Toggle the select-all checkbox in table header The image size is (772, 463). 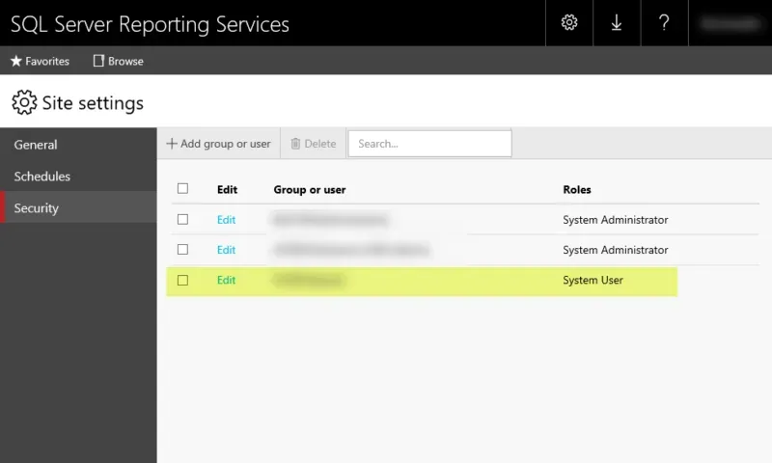click(x=182, y=189)
